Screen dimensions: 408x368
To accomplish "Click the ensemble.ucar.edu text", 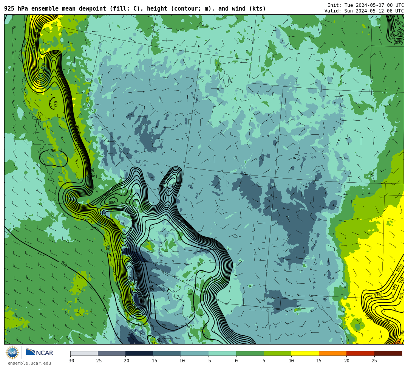I will pyautogui.click(x=29, y=363).
